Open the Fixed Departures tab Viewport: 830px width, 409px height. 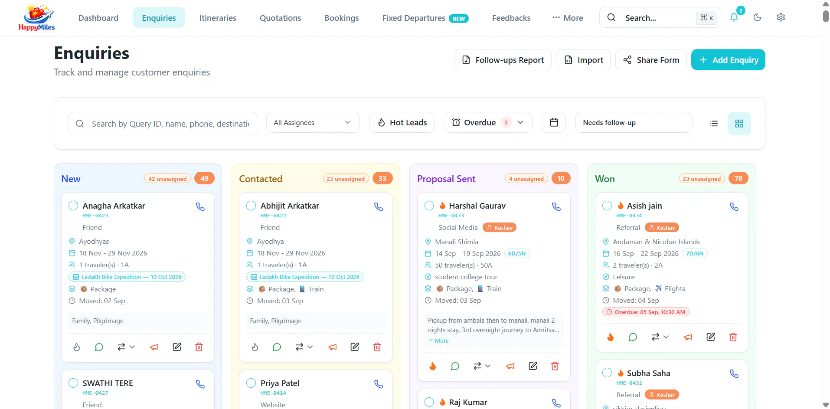(425, 18)
